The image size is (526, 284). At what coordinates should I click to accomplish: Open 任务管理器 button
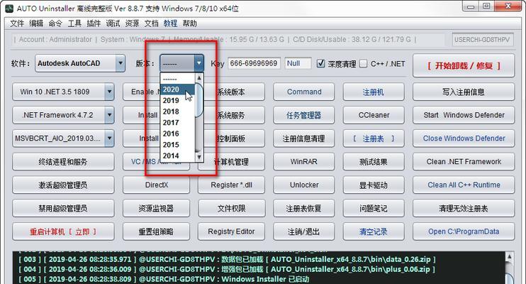[304, 115]
